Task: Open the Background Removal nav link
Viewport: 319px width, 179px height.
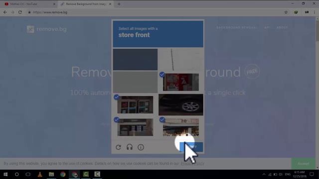Action: point(237,27)
